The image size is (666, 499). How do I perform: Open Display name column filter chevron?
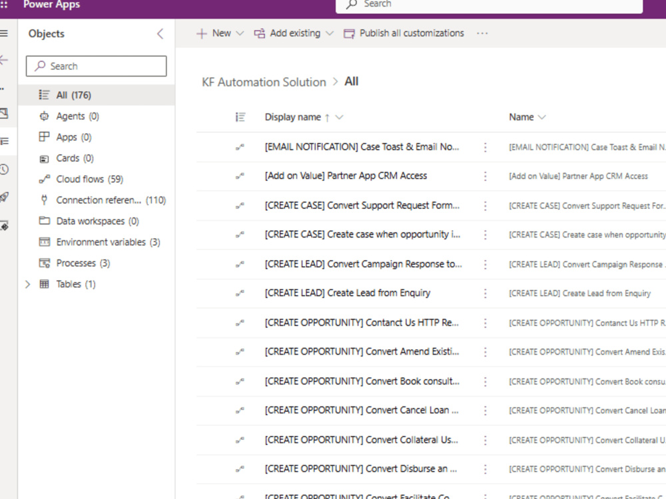339,117
